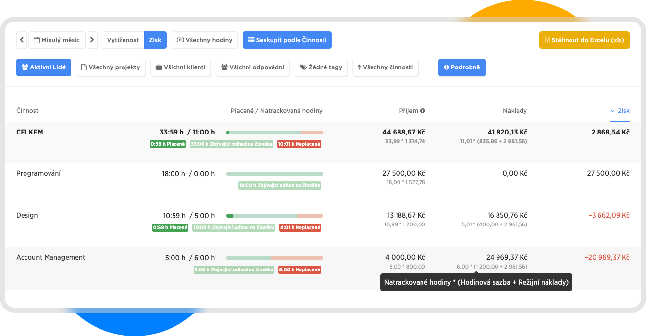Toggle the Všechny hodiny filter
This screenshot has width=646, height=336.
coord(205,40)
